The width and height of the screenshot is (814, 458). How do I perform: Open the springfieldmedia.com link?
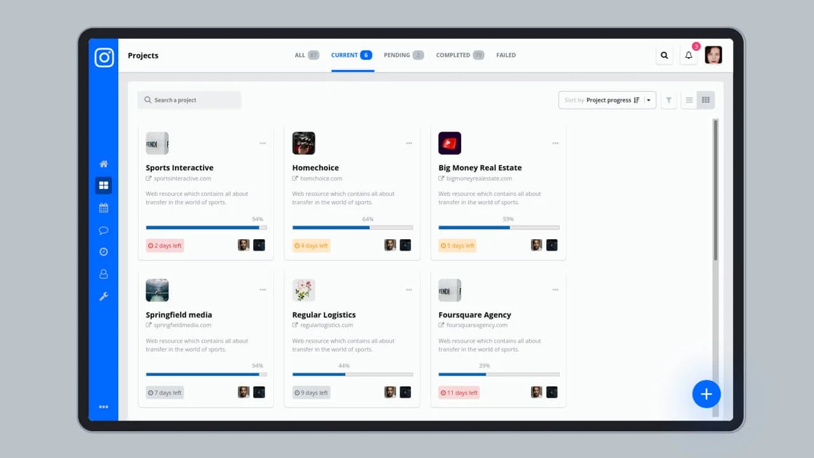click(x=183, y=325)
